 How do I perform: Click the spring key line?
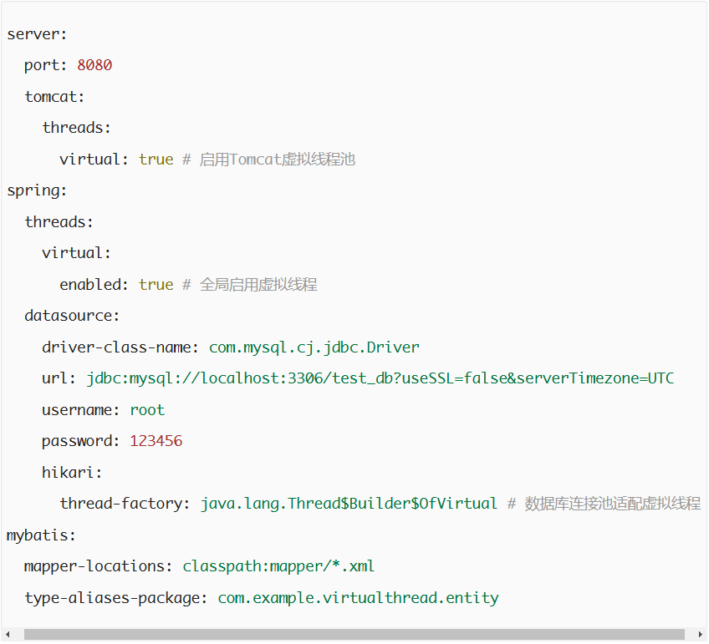point(37,190)
